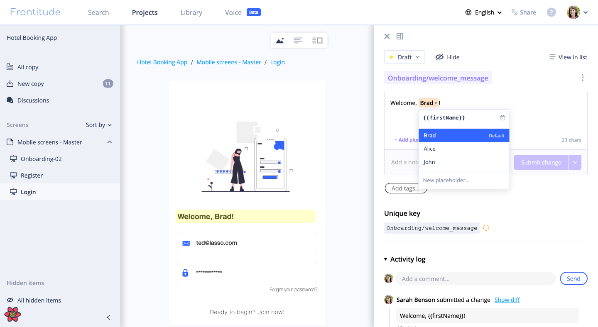
Task: Open the Submit change arrow dropdown
Action: point(575,162)
